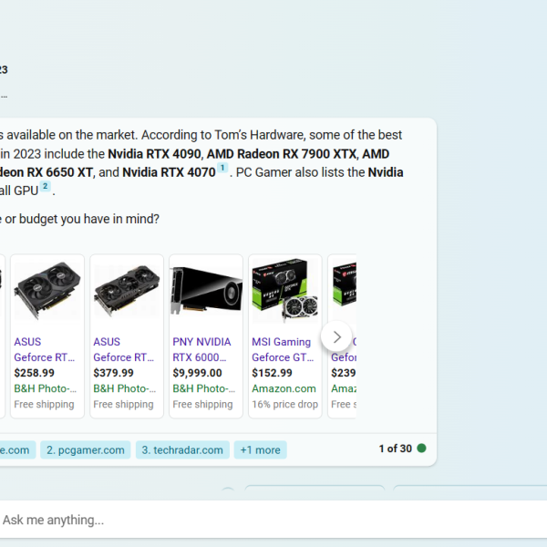Click the PNY NVIDIA RTX 6000 title
The image size is (547, 547).
point(201,349)
